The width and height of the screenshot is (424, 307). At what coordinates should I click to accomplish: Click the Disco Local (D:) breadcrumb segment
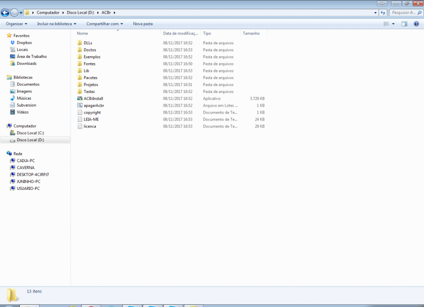tap(80, 12)
